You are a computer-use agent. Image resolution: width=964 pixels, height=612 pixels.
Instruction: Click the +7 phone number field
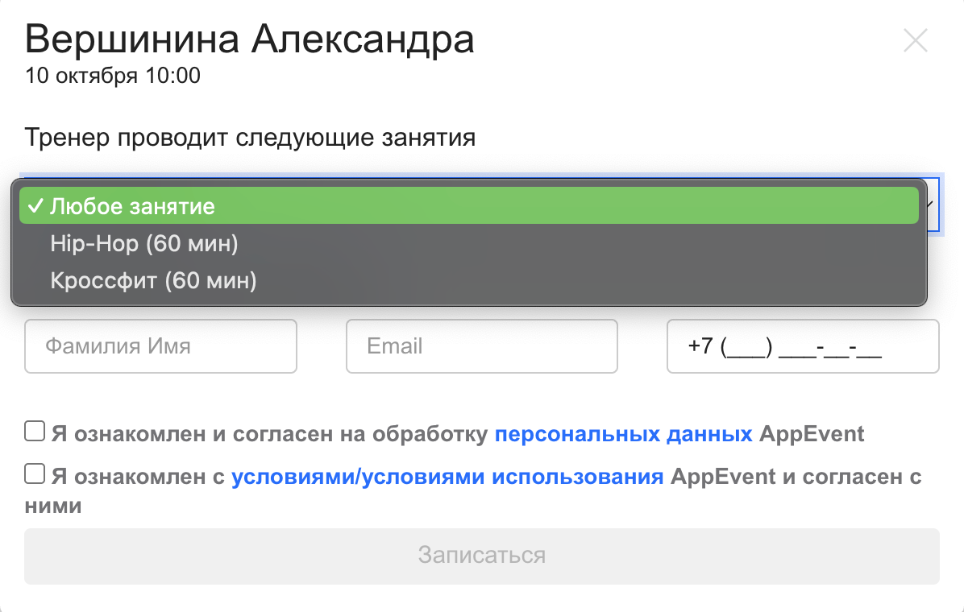[x=802, y=346]
